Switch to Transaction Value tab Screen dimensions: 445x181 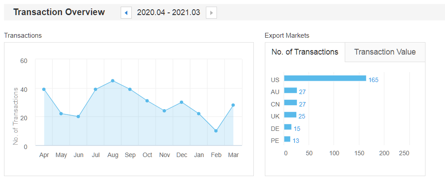[385, 52]
